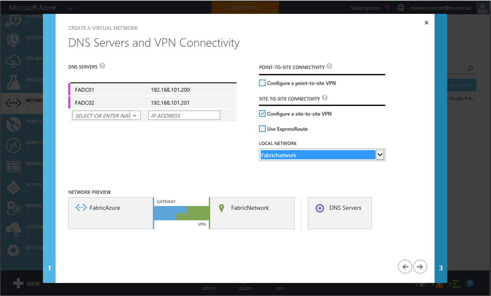Go to wizard step 1 tab

tap(49, 268)
